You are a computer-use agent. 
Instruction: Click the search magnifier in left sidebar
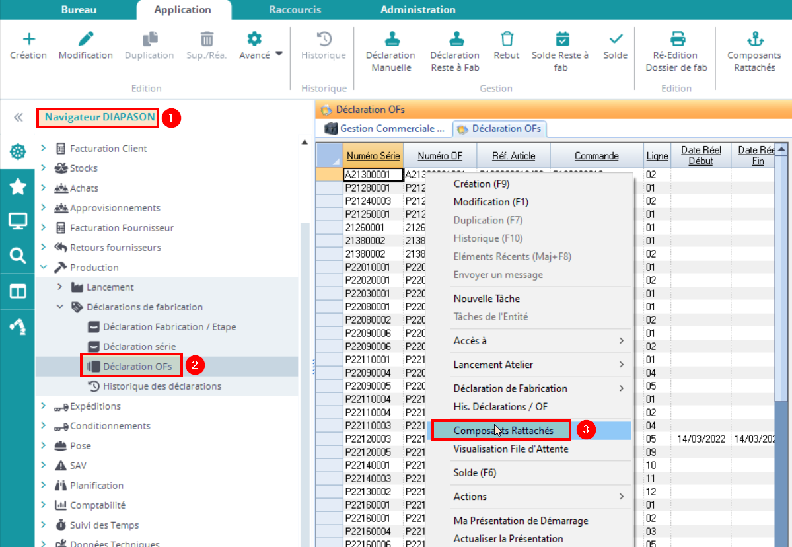click(17, 256)
